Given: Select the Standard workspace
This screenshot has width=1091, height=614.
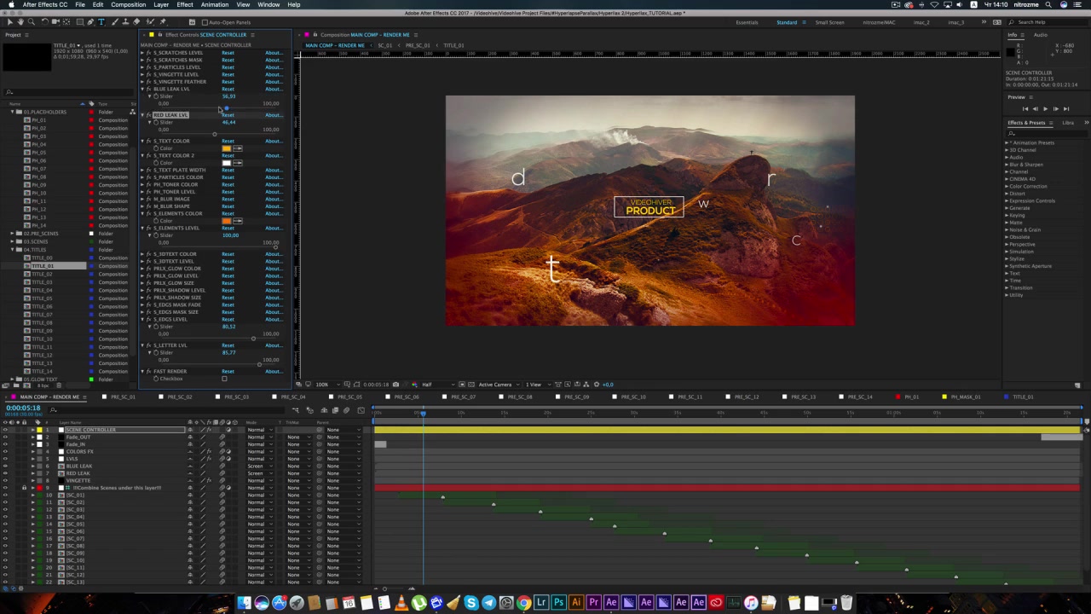Looking at the screenshot, I should pos(787,22).
